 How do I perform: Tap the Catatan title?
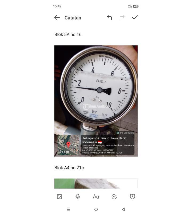pos(73,18)
